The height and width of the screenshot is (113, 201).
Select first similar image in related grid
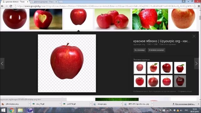pos(140,68)
